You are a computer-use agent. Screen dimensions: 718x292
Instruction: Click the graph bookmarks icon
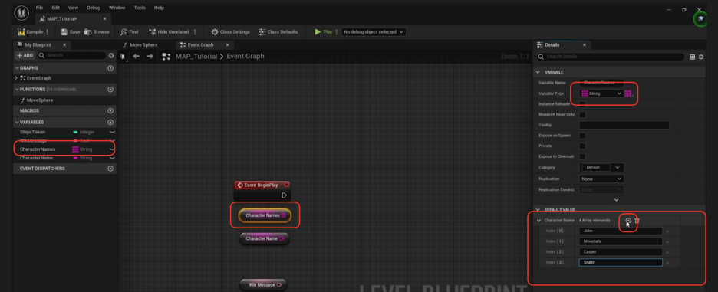[123, 56]
